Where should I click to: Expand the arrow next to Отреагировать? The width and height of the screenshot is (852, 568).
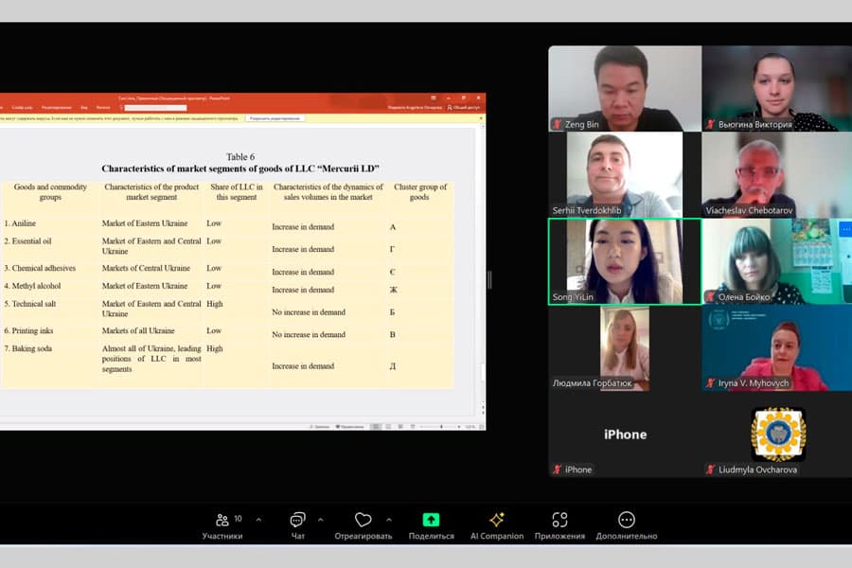tap(389, 520)
